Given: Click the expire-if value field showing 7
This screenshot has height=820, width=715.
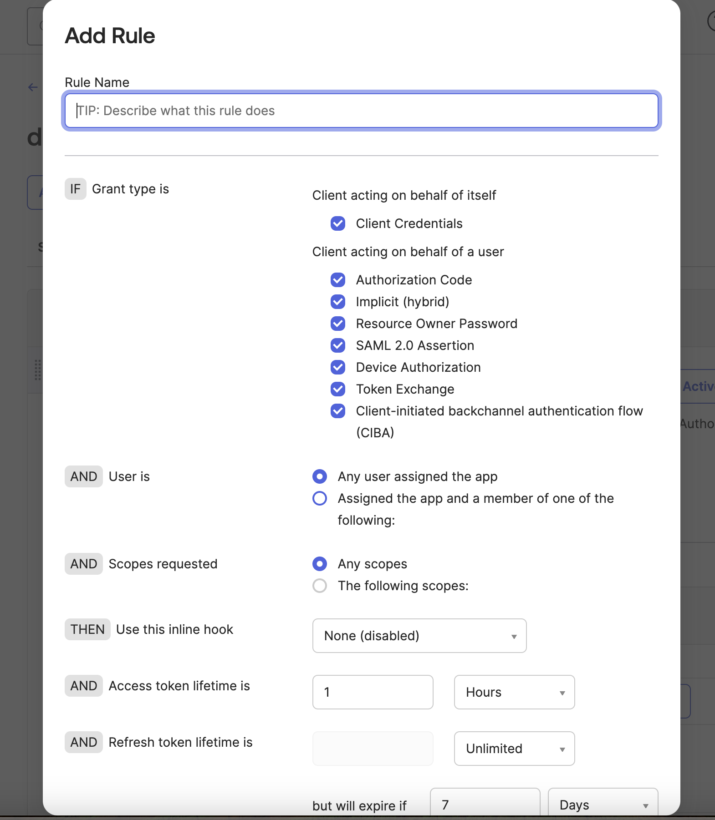Looking at the screenshot, I should tap(485, 804).
